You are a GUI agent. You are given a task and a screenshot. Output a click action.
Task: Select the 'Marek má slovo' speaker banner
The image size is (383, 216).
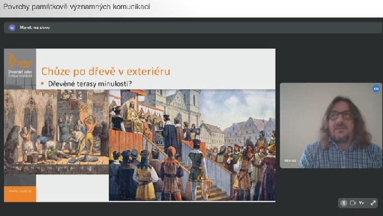[x=193, y=28]
